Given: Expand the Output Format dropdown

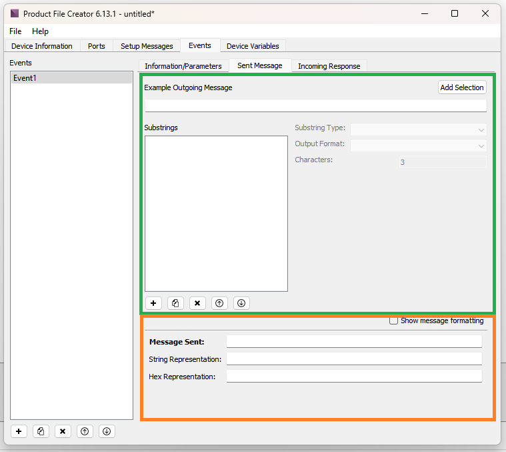Looking at the screenshot, I should point(418,146).
